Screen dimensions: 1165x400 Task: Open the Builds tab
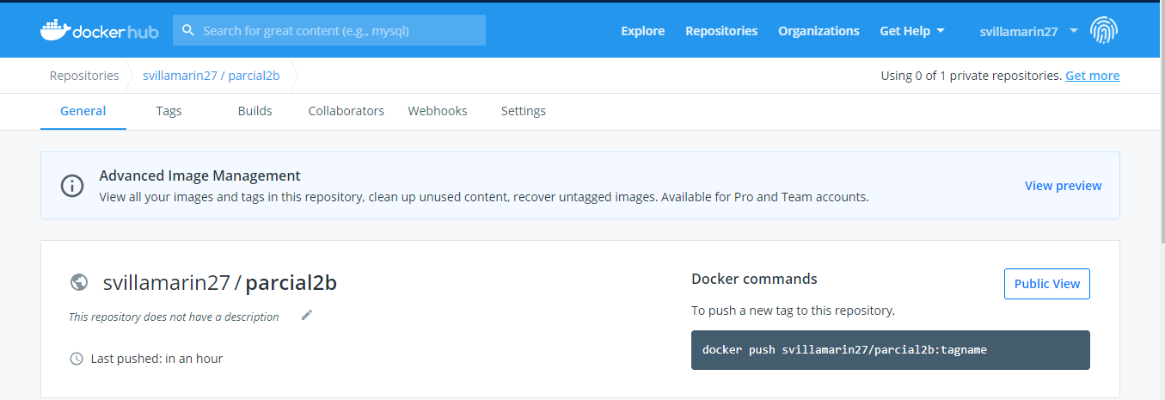[254, 111]
